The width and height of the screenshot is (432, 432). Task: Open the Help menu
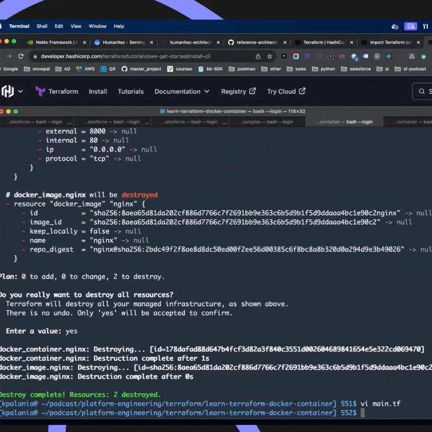pos(119,26)
